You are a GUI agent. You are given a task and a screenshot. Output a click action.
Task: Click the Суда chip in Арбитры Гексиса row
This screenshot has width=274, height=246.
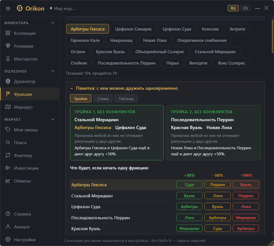tap(189, 184)
